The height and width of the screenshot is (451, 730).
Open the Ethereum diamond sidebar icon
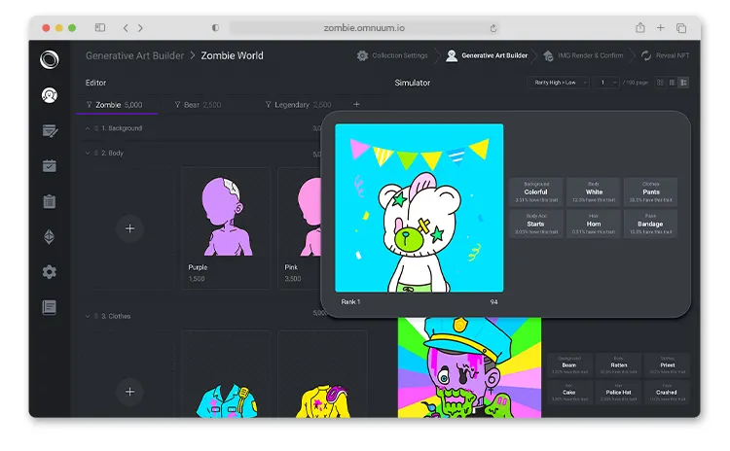(x=50, y=237)
